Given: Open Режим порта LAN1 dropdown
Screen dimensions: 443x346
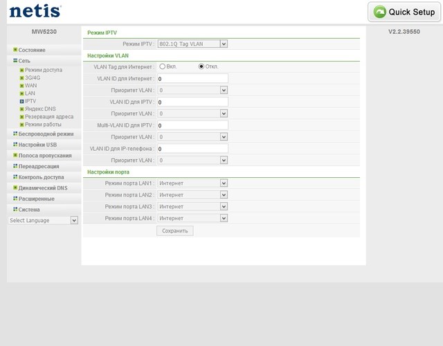Looking at the screenshot, I should [x=192, y=183].
